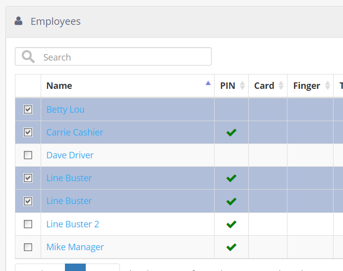Click the Employees person icon
Image resolution: width=343 pixels, height=271 pixels.
click(x=18, y=21)
